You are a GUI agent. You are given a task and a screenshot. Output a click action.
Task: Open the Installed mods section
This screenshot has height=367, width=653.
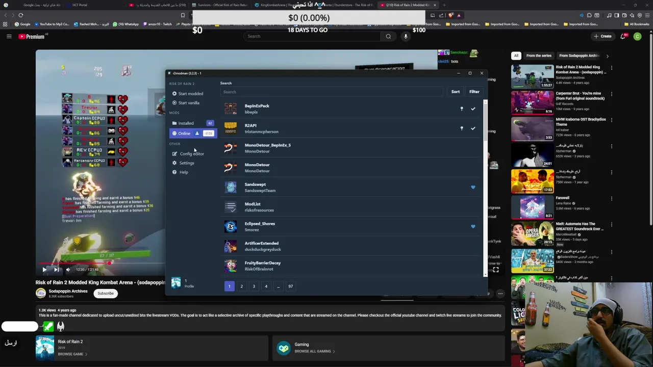coord(193,123)
